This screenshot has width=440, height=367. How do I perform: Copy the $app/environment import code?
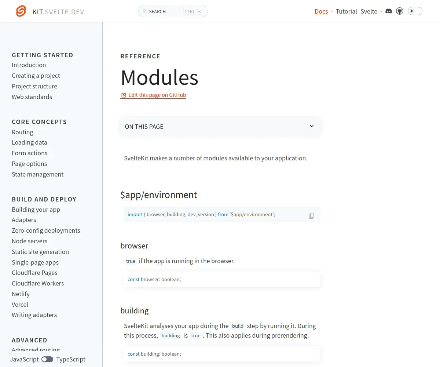(311, 215)
